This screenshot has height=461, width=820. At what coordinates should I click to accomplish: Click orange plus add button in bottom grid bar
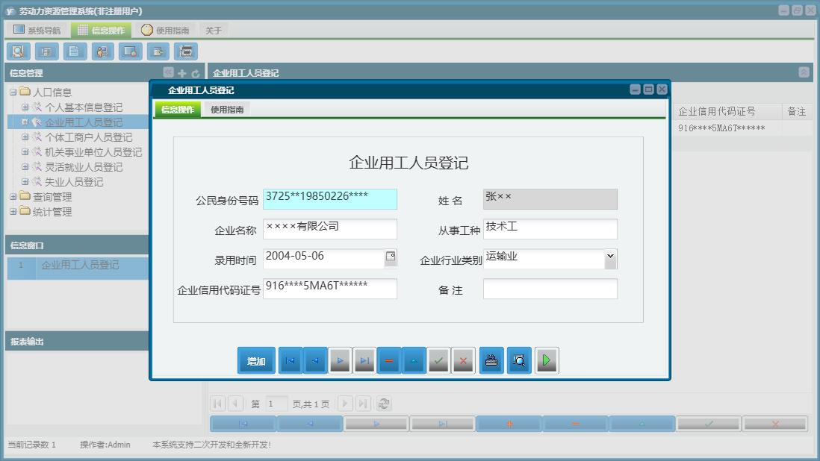click(509, 424)
